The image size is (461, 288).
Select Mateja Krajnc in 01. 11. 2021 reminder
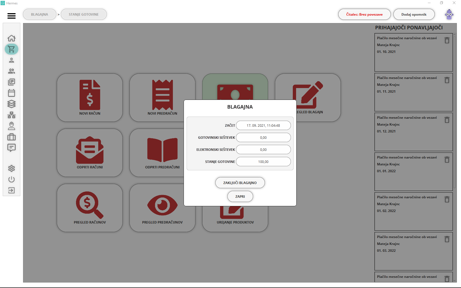(388, 85)
